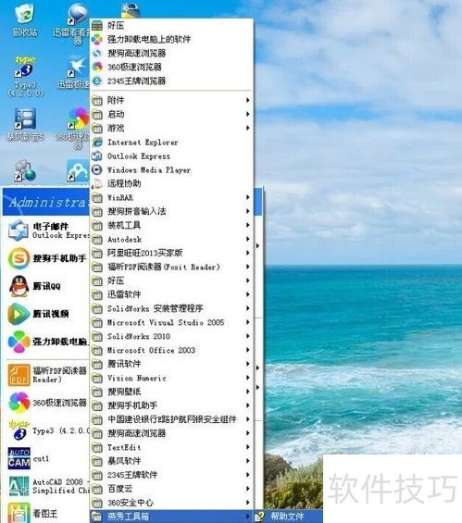The height and width of the screenshot is (523, 462).
Task: Expand 阿里旺旺2013买家版 folder
Action: coord(171,253)
